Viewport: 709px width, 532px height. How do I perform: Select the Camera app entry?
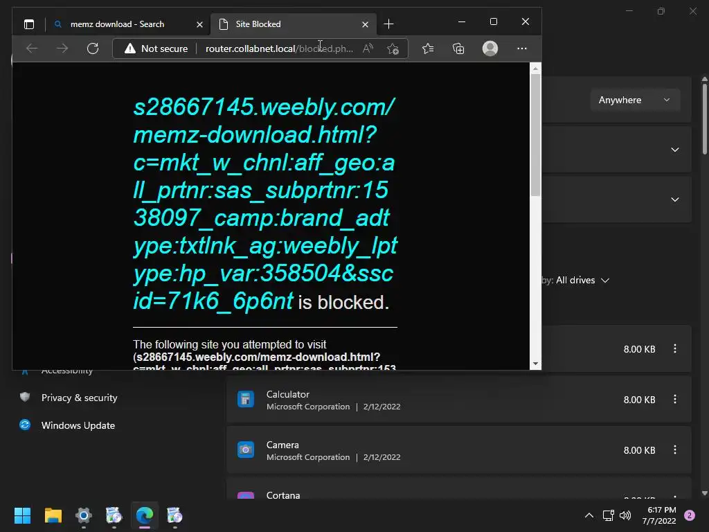pyautogui.click(x=459, y=450)
